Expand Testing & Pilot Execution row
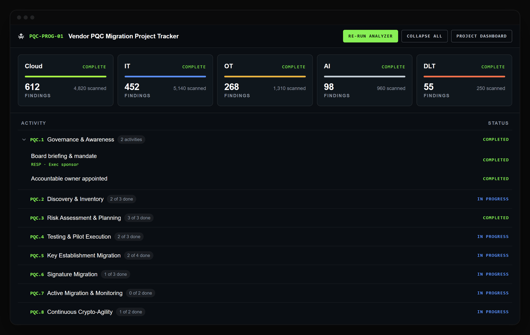 pyautogui.click(x=265, y=237)
